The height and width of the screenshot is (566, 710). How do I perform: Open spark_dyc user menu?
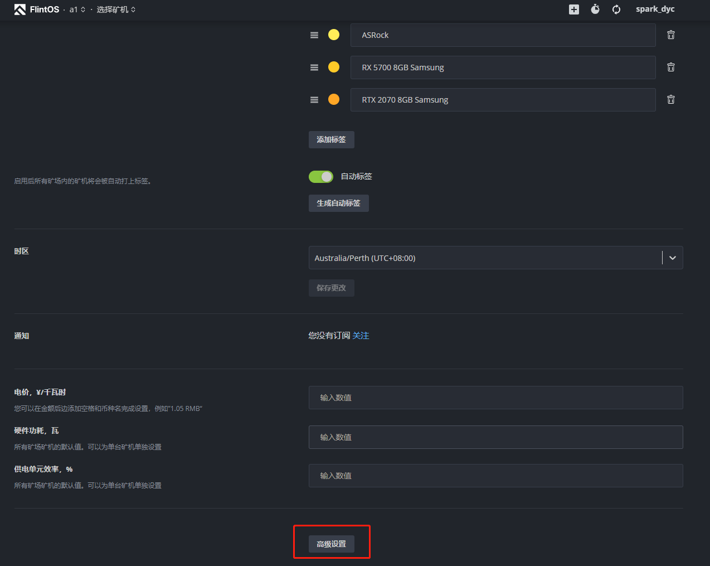[655, 9]
